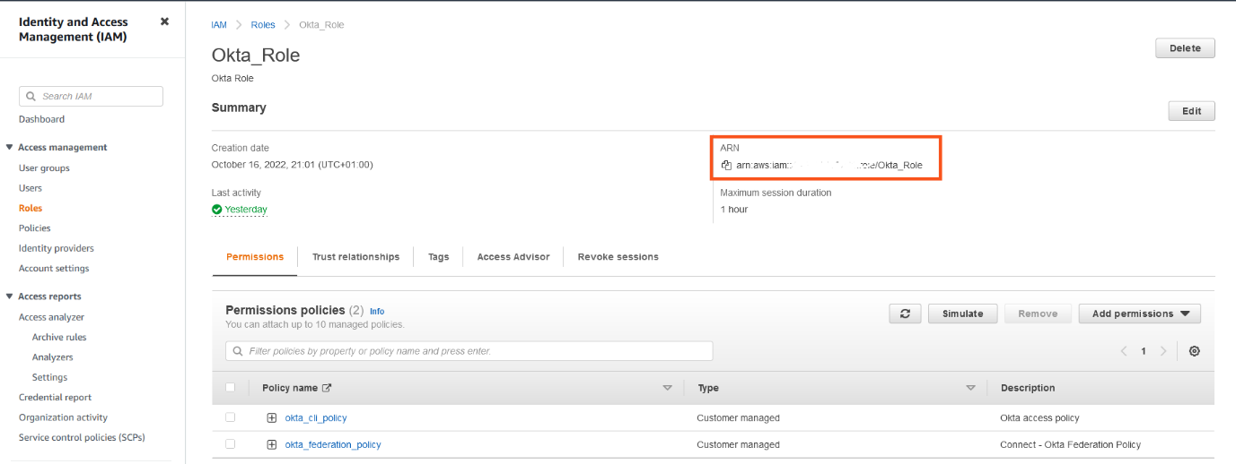This screenshot has height=464, width=1236.
Task: Click 'Connect - Okta Federation Policy' description
Action: point(1071,444)
